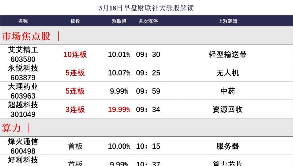Select the 市场焦点股 section heading
The image size is (293, 166).
(x=26, y=36)
